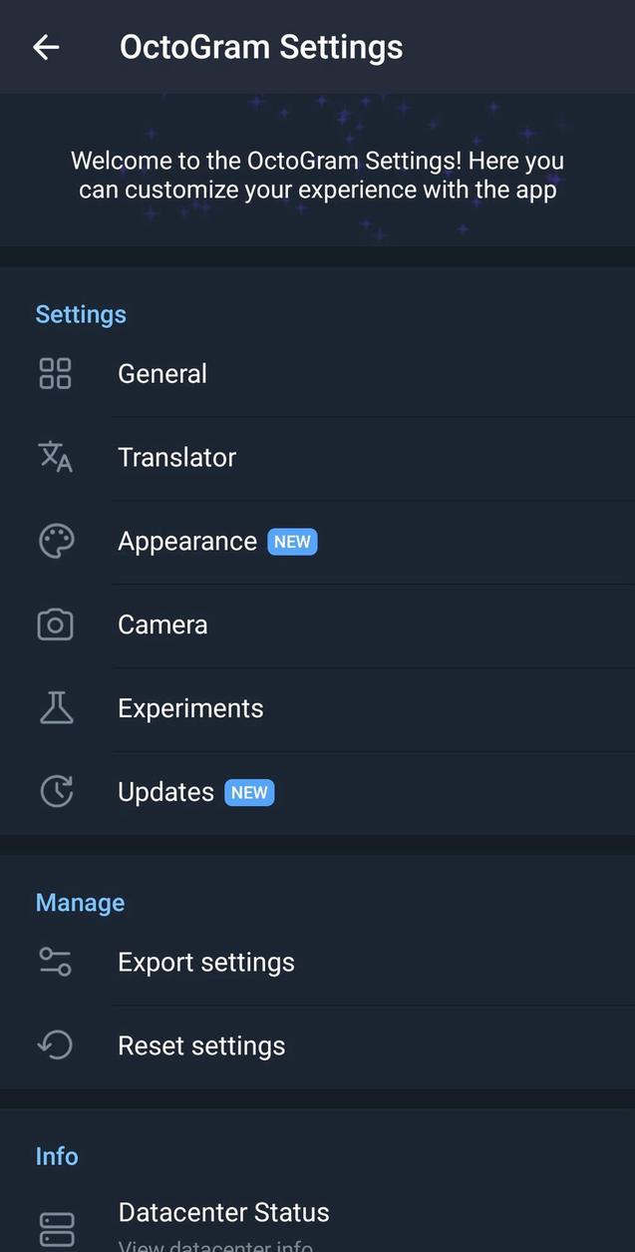
Task: Open Appearance via the palette icon
Action: pos(57,541)
